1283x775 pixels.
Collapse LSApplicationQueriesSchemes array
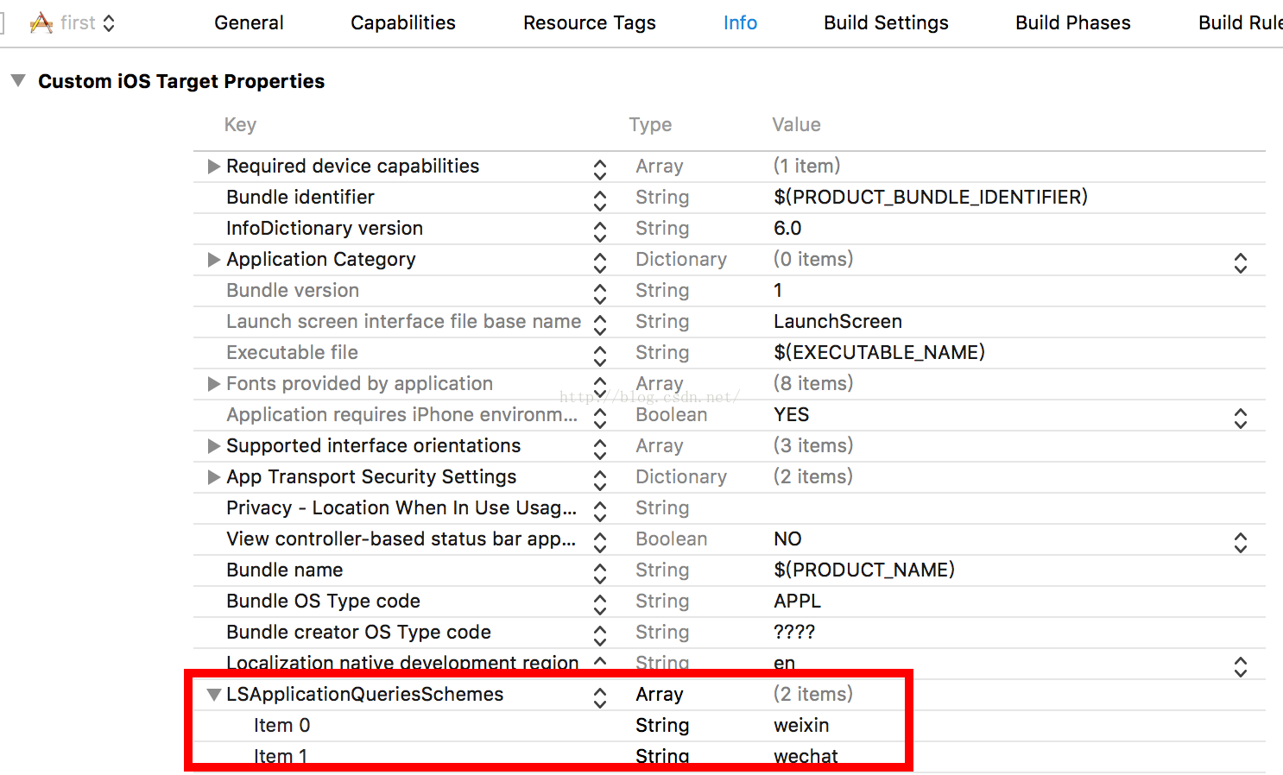tap(214, 695)
